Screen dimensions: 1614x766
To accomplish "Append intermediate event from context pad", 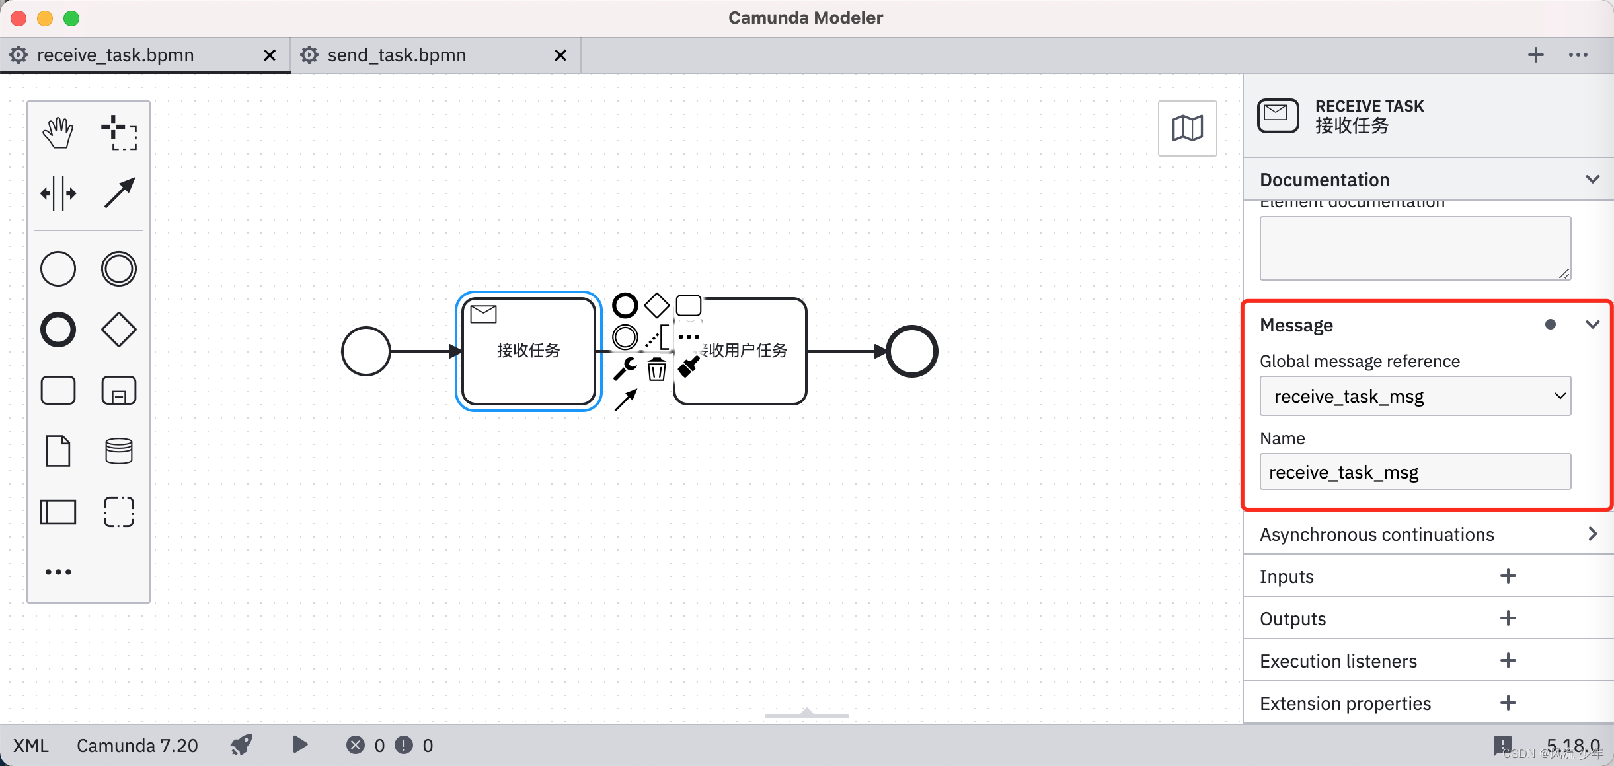I will [625, 337].
